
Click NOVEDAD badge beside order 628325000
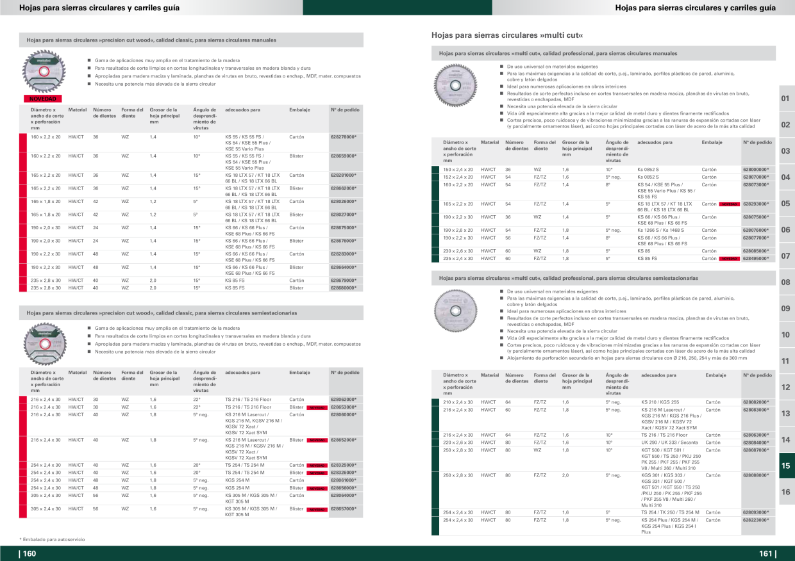click(x=317, y=466)
